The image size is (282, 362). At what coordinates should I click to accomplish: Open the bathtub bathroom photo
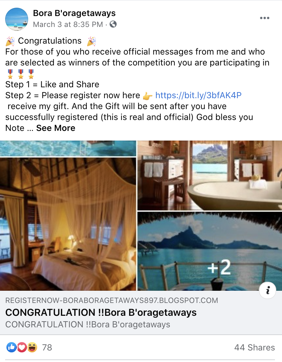click(x=210, y=176)
